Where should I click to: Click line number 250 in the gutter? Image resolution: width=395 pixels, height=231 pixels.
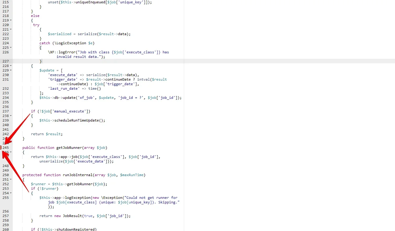click(5, 175)
